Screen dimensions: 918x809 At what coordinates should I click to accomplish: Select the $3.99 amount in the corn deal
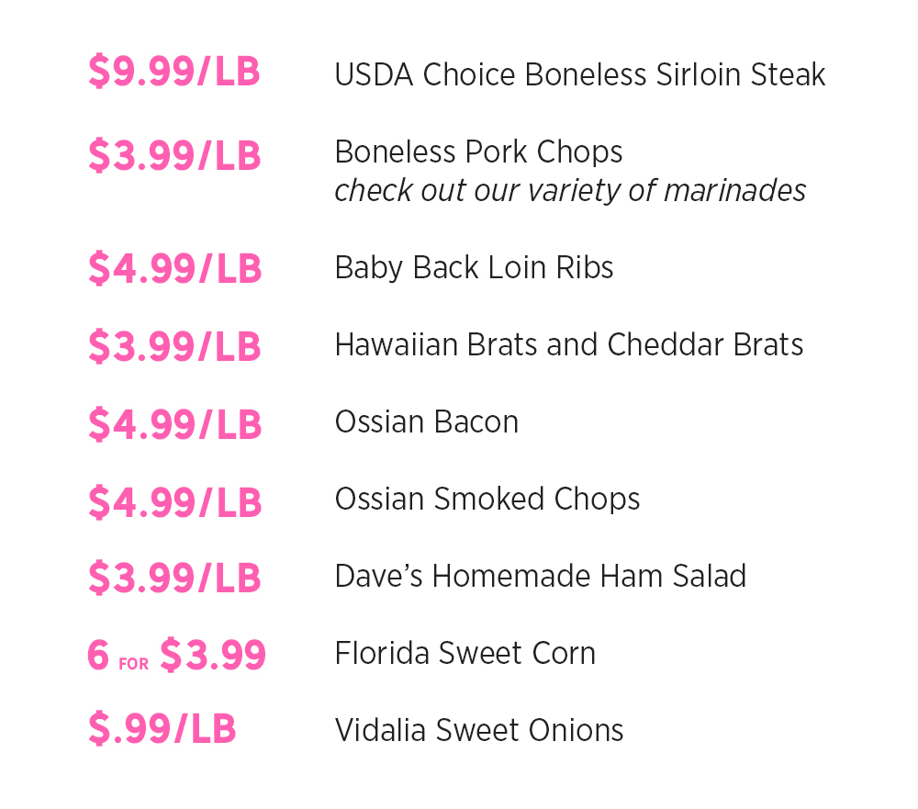[x=213, y=655]
